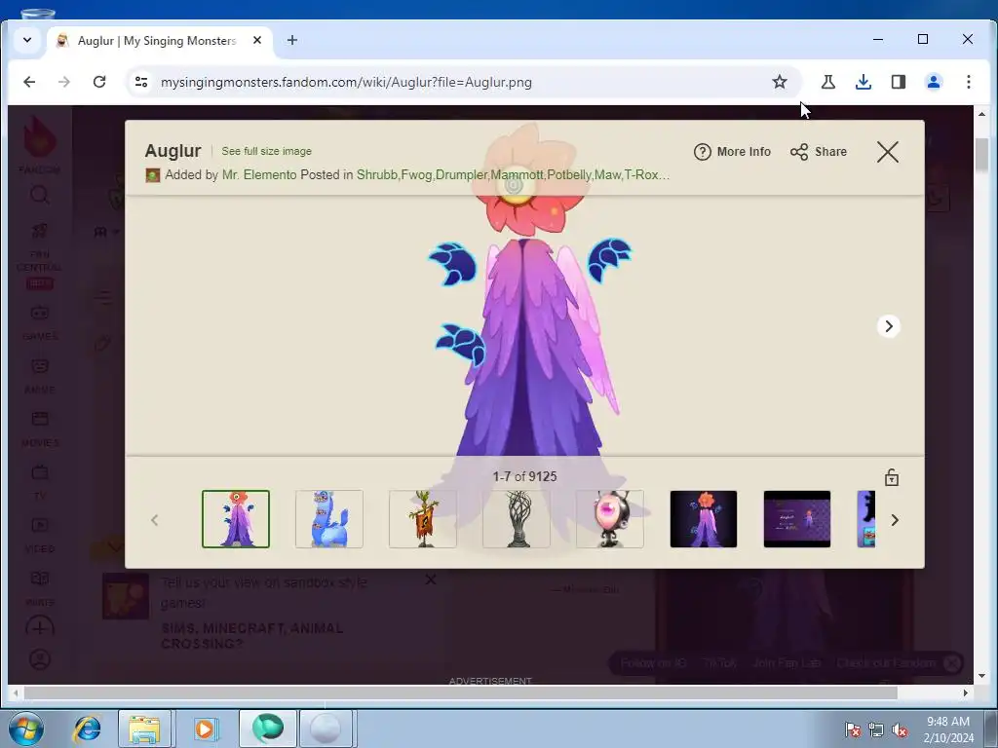Select the pink orb monster thumbnail
This screenshot has width=998, height=748.
tap(610, 519)
